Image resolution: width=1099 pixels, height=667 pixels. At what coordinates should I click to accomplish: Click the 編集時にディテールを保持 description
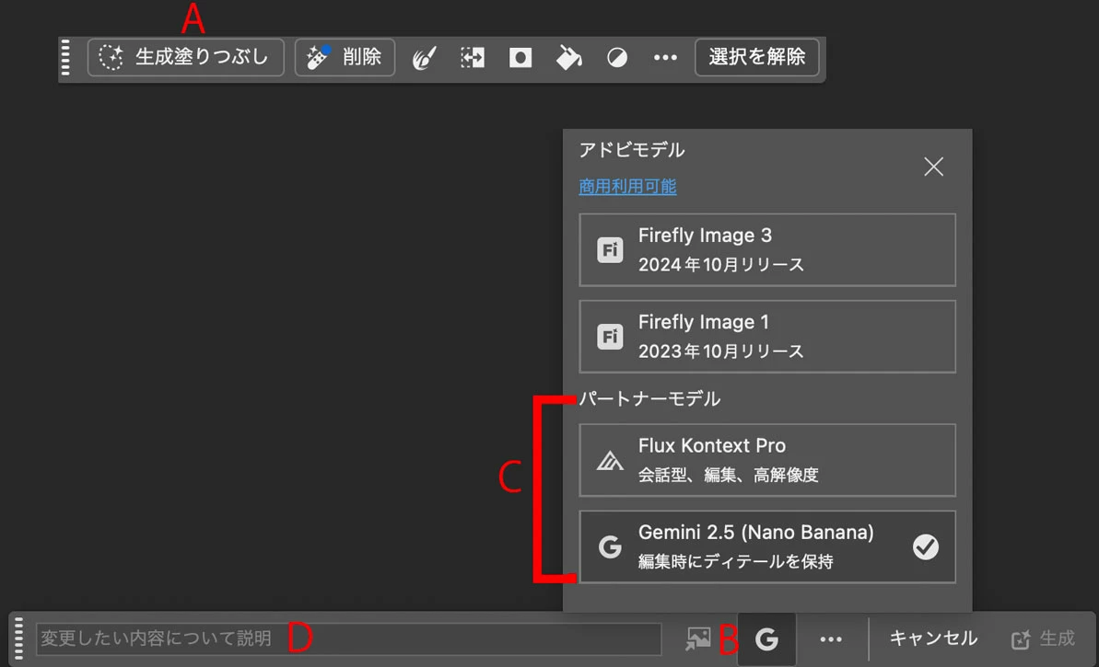(x=735, y=561)
